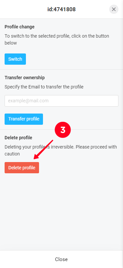Click the Profile change heading
Viewport: 123px width, 268px height.
coord(20,27)
